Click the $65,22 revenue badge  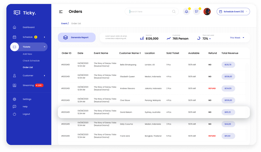tap(228, 112)
